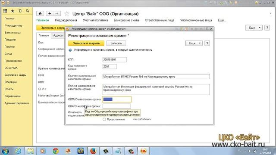Open Ответственные лица tab
Screen dimensions: 276x155
pos(160,20)
